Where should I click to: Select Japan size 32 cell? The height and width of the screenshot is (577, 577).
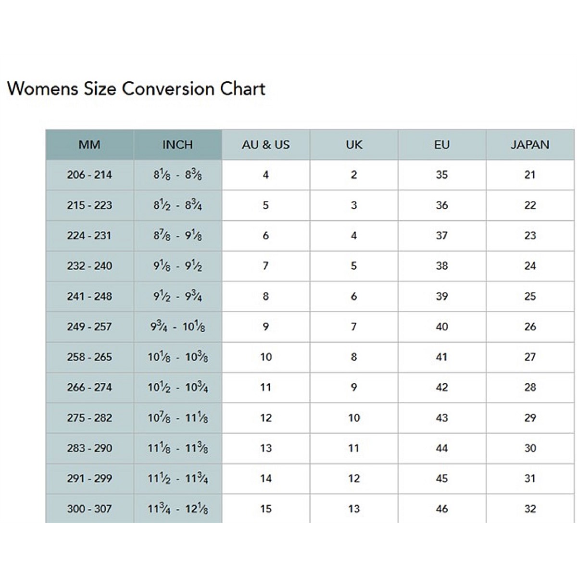pyautogui.click(x=530, y=509)
